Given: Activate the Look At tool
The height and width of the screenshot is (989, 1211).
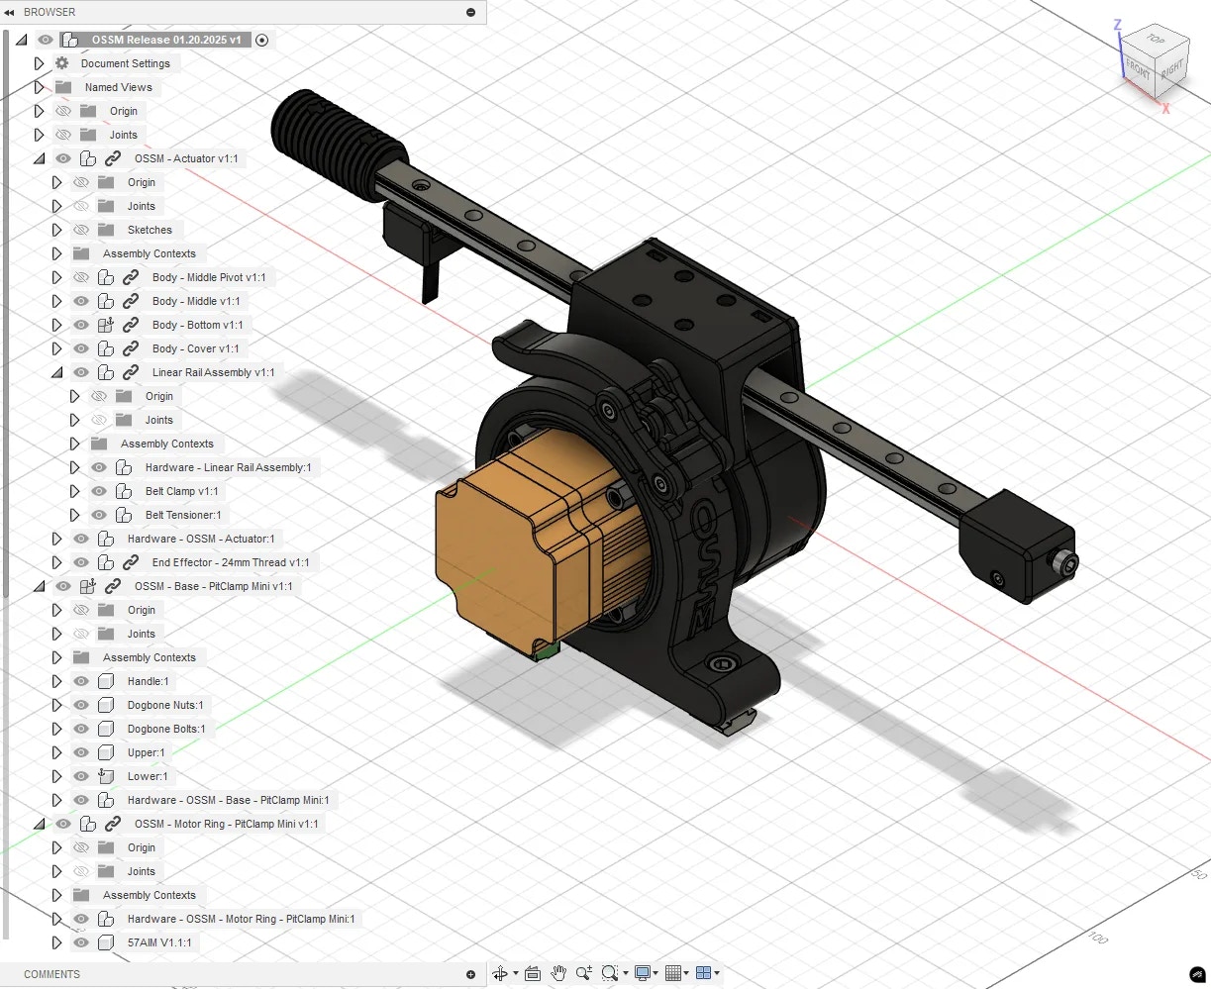Looking at the screenshot, I should (531, 973).
